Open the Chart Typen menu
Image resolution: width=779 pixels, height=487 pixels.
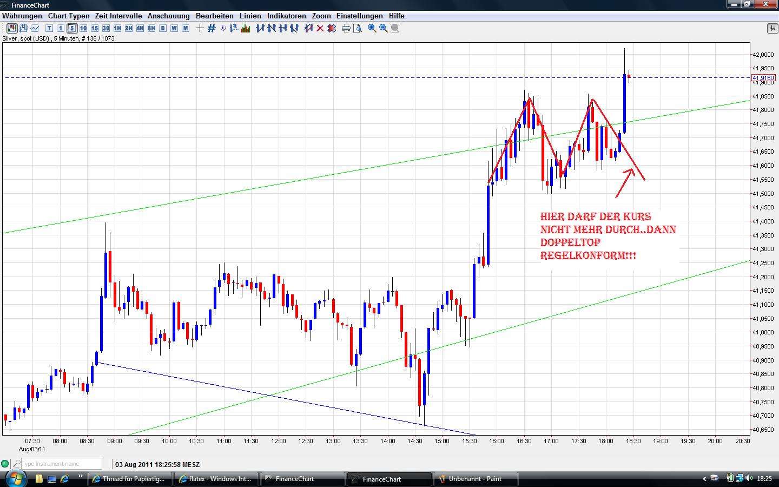[x=69, y=16]
